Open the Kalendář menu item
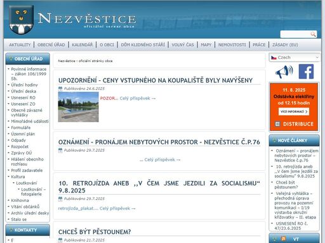The image size is (325, 243). point(83,45)
